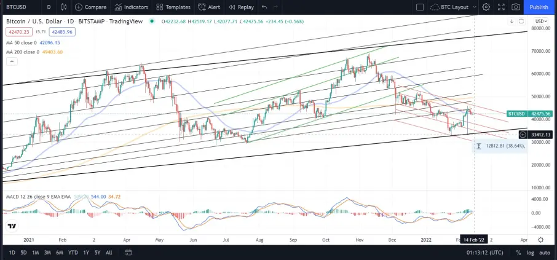Screen dimensions: 557x260
Task: Click the Bitcoin / U.S. Dollar title
Action: click(34, 22)
